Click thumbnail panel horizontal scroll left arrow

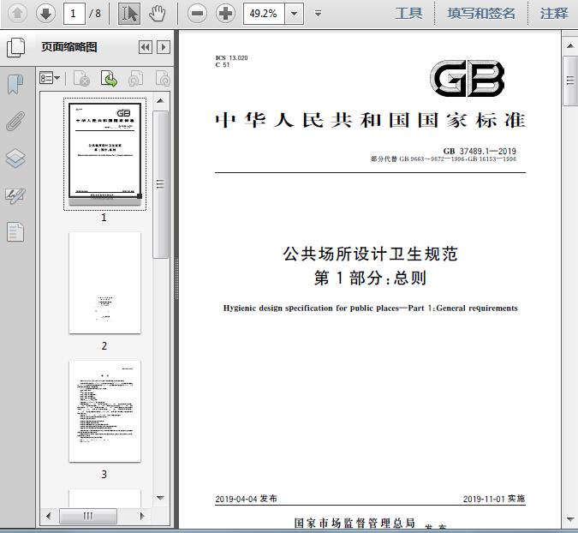click(x=48, y=516)
